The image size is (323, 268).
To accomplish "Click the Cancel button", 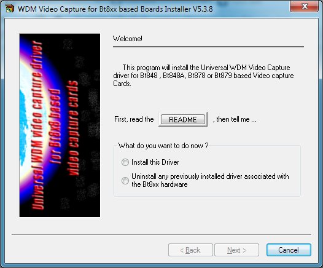I will 289,250.
